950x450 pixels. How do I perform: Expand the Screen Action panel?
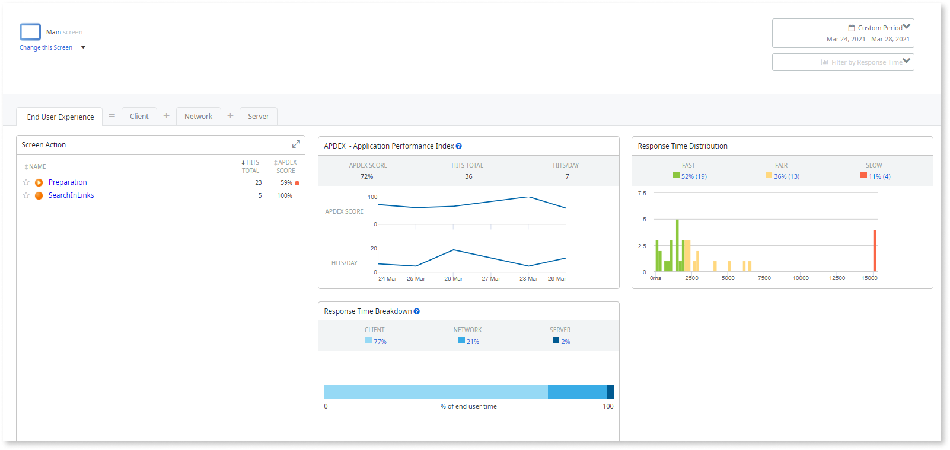(296, 144)
